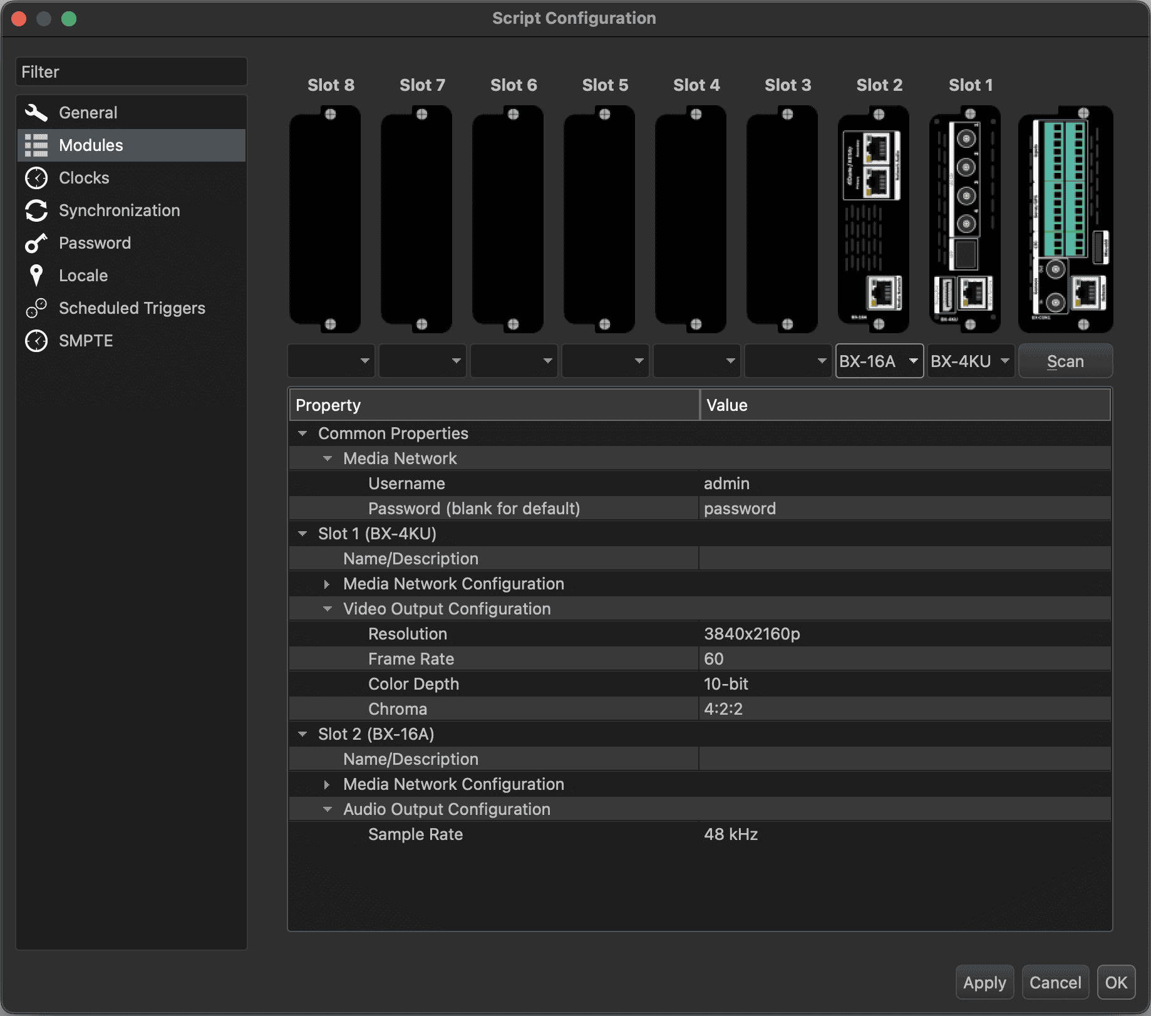Click the Clocks clock icon
Viewport: 1151px width, 1016px height.
[36, 178]
